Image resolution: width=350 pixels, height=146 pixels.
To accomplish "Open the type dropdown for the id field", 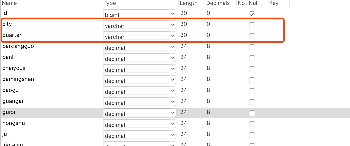I will pyautogui.click(x=173, y=14).
